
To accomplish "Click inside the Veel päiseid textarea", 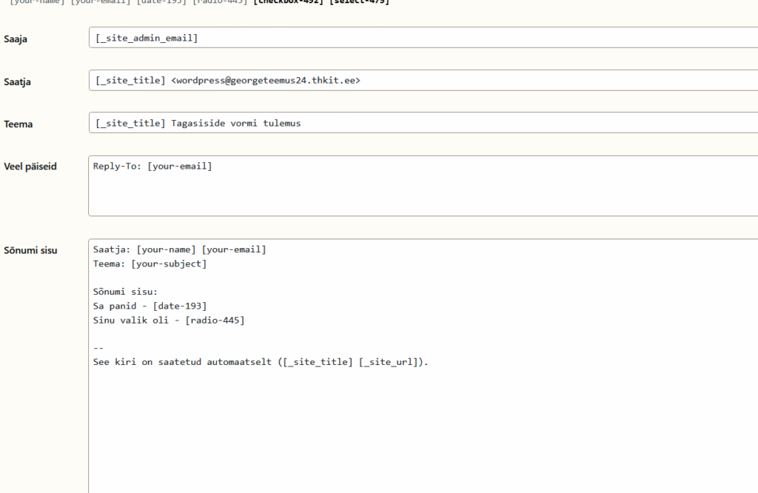I will [x=422, y=194].
